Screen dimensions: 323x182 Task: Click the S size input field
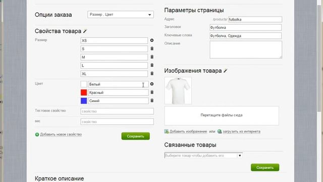tap(114, 49)
